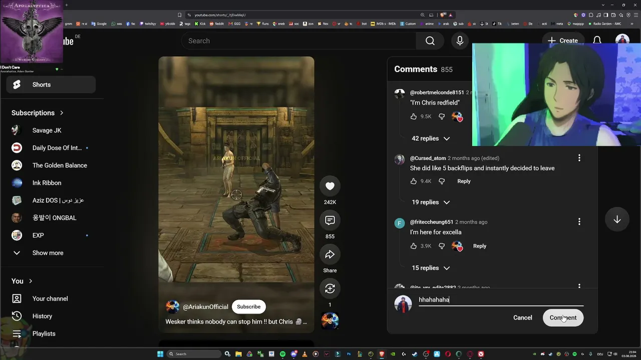Open the taskbar clock and date
Image resolution: width=641 pixels, height=360 pixels.
(628, 354)
